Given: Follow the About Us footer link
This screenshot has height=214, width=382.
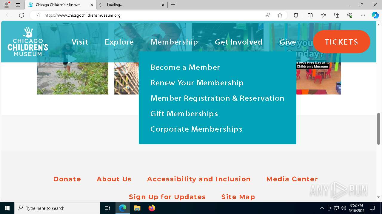Looking at the screenshot, I should (114, 179).
